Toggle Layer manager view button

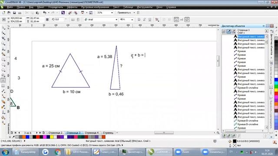[234, 32]
